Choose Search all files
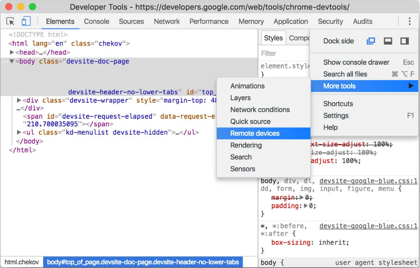Viewport: 420px width, 268px height. pyautogui.click(x=364, y=74)
